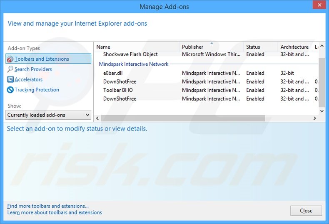The height and width of the screenshot is (224, 329).
Task: Sort list by Name column header
Action: pyautogui.click(x=137, y=47)
